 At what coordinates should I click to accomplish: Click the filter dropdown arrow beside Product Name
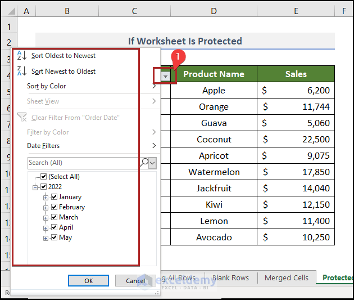click(x=165, y=77)
